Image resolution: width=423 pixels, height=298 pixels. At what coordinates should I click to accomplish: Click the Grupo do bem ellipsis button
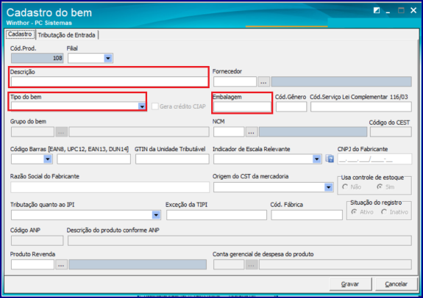(x=61, y=132)
